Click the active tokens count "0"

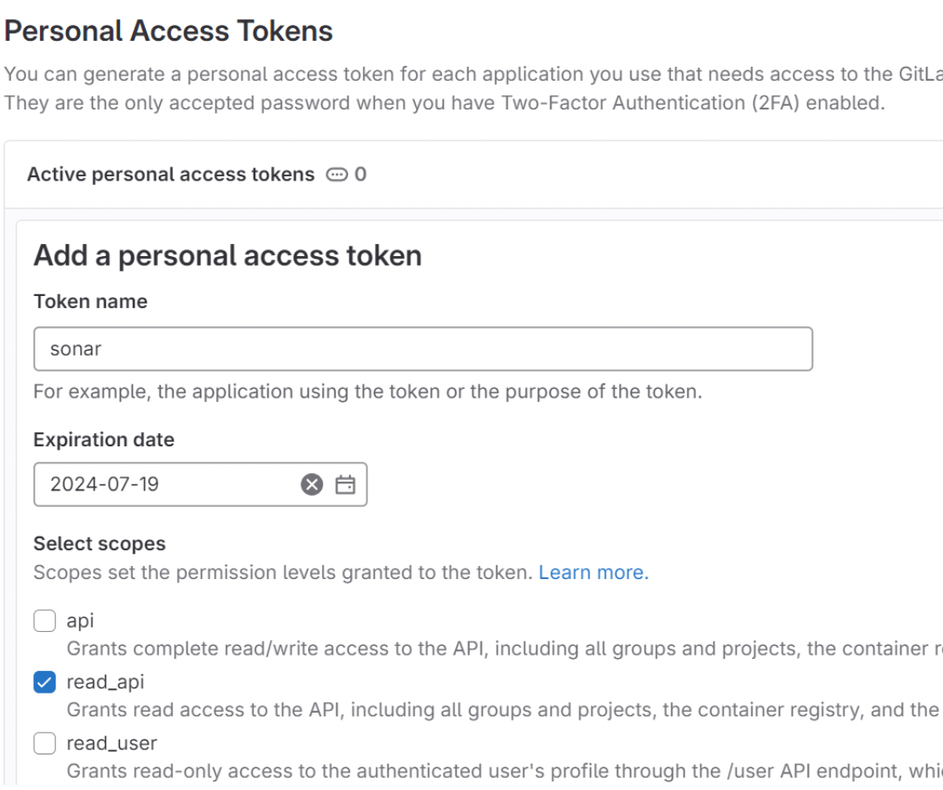click(x=360, y=174)
